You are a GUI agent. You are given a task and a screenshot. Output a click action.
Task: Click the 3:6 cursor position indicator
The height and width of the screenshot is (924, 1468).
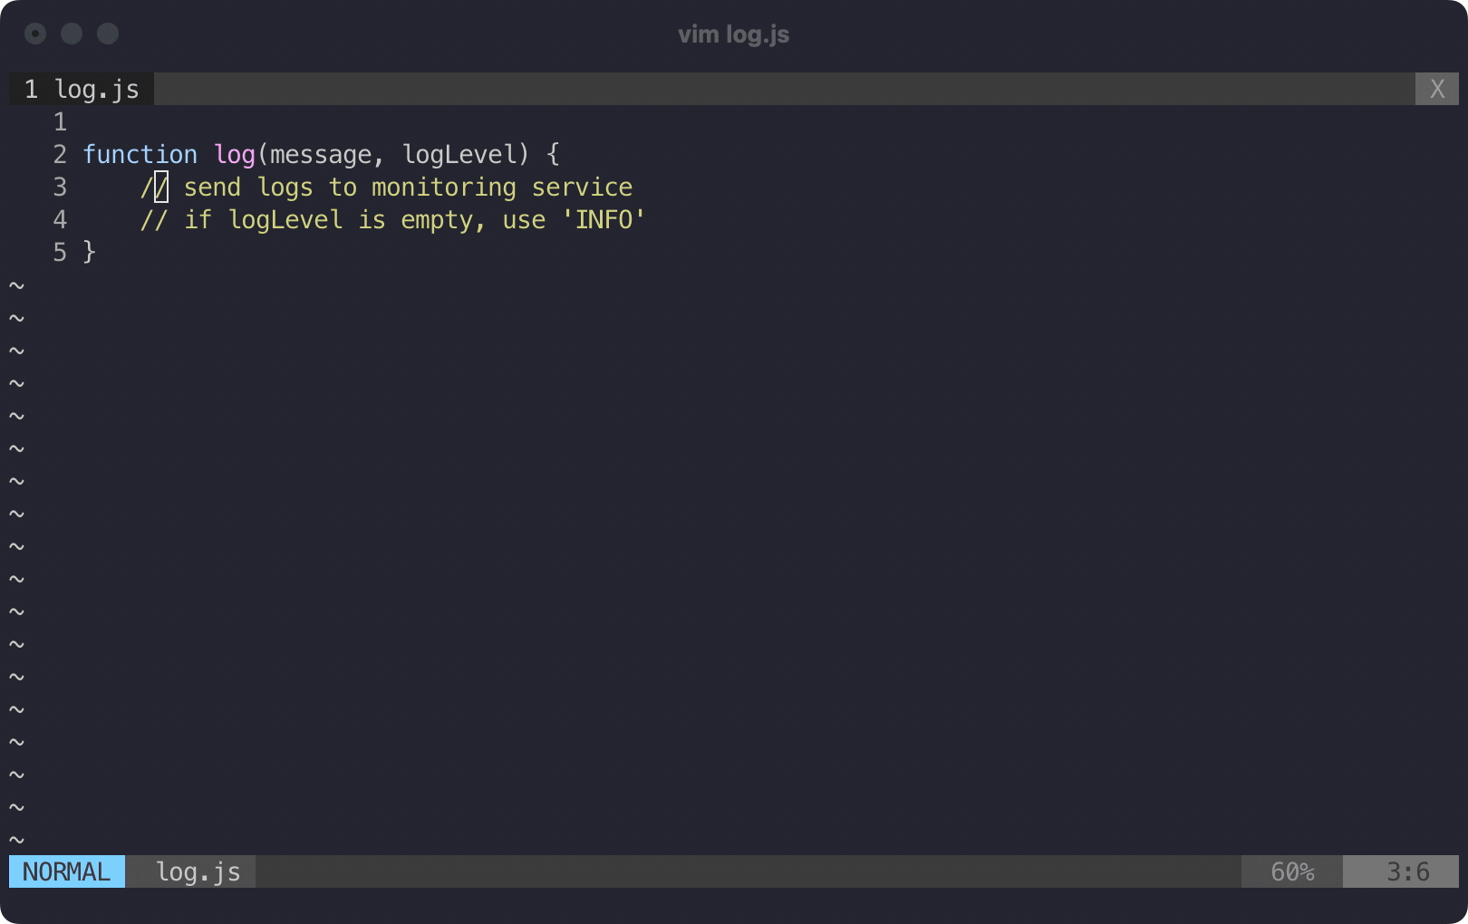1407,871
